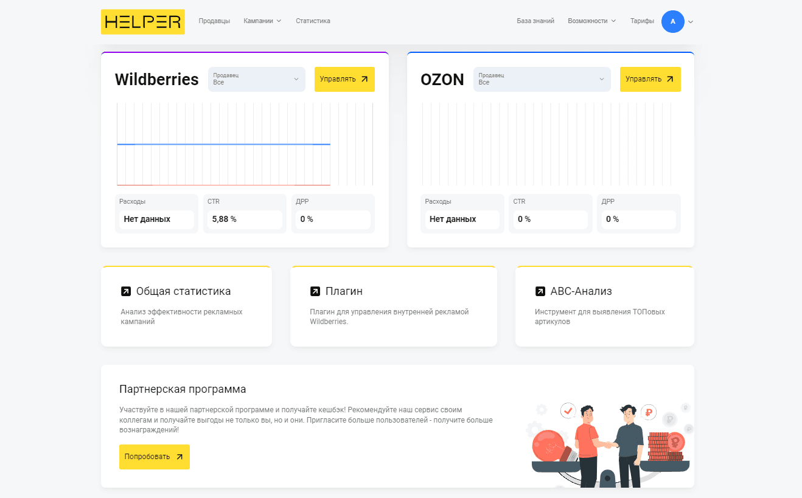Click Wildberries CTR value 5,88 %

coord(245,220)
